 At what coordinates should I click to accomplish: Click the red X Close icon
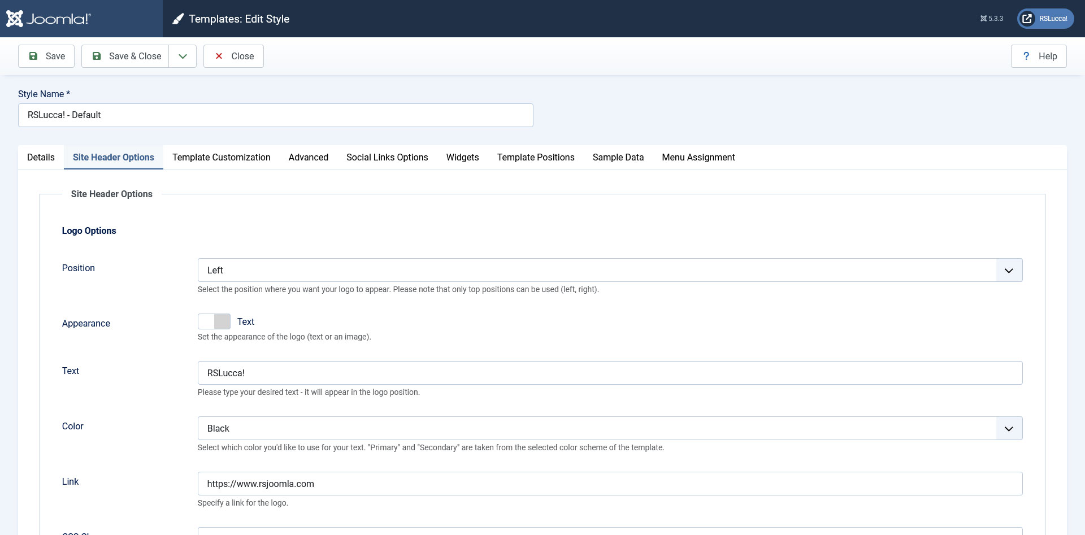point(219,56)
